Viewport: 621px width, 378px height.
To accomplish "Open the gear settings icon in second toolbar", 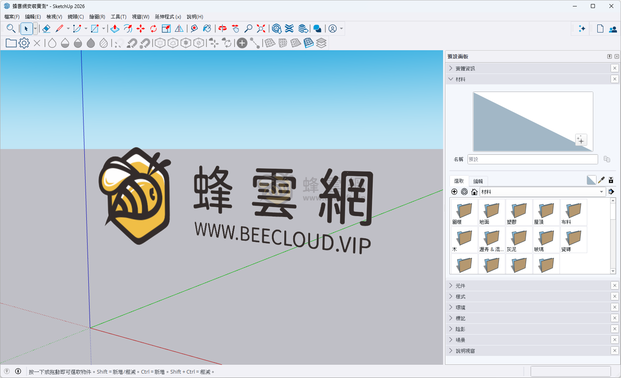I will coord(24,43).
